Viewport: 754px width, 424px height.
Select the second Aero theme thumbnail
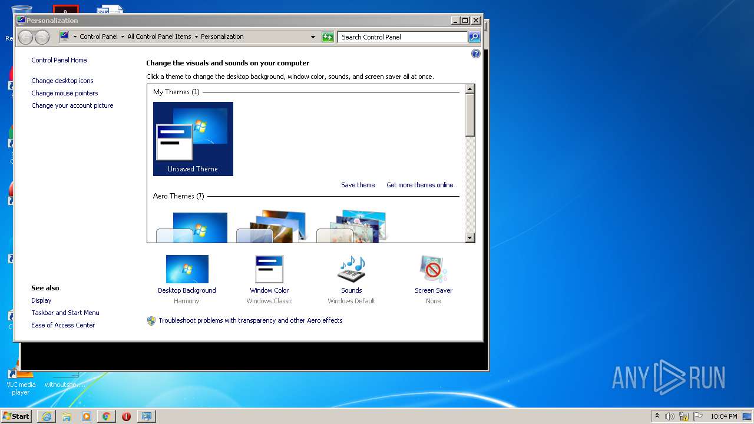272,227
